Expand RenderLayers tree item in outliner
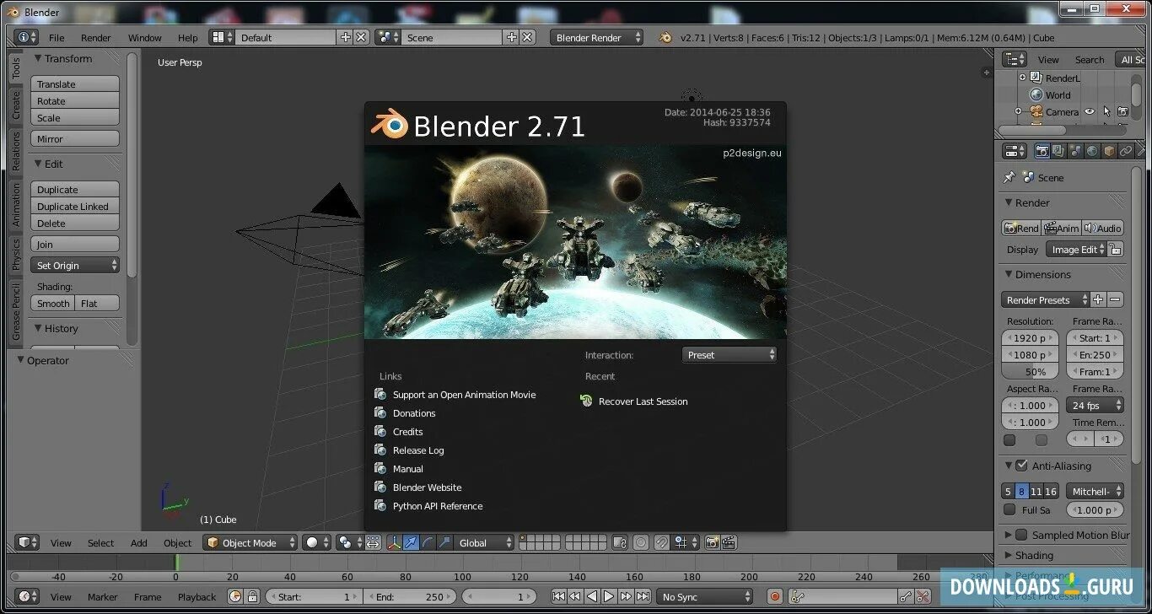 (1022, 78)
